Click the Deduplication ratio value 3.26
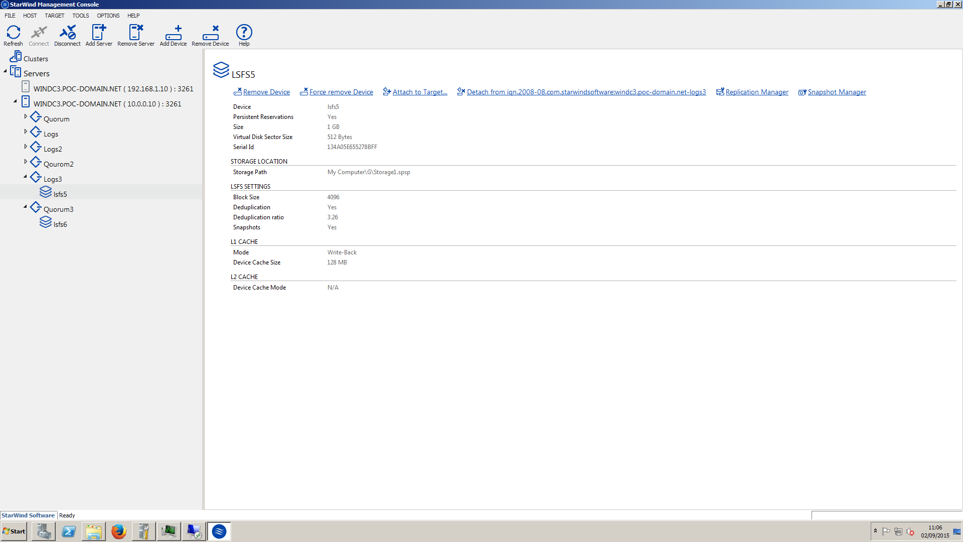 (333, 217)
